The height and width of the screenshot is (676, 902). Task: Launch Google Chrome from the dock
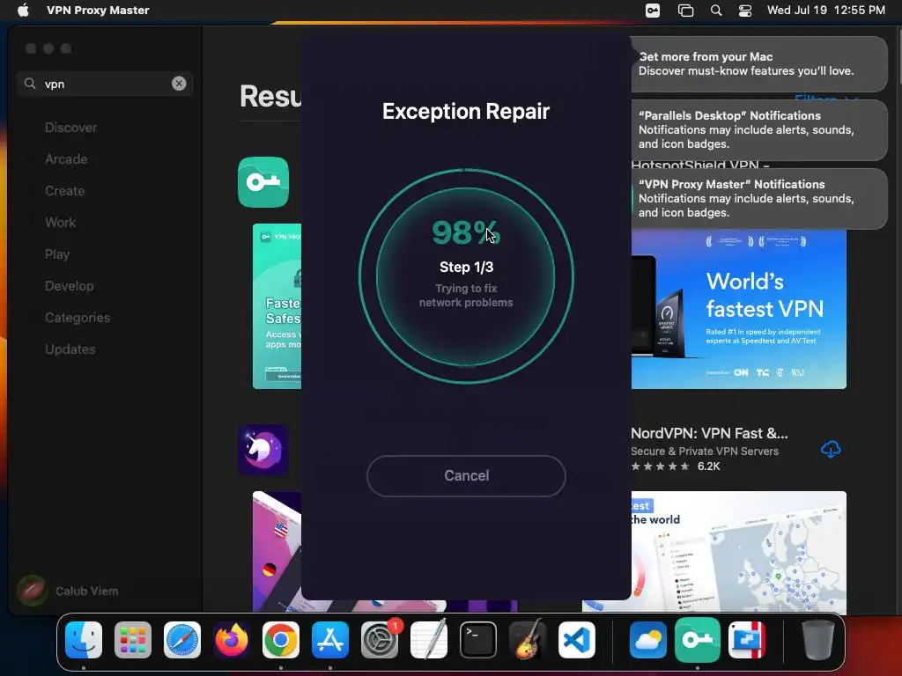281,640
